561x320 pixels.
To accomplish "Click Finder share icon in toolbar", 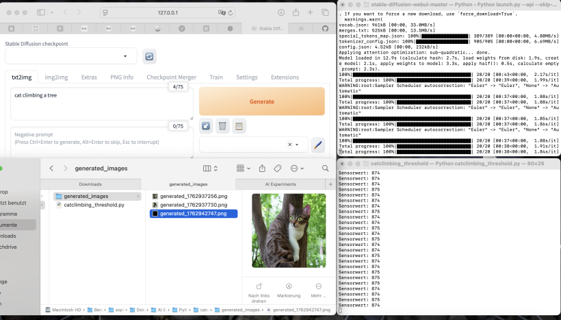I will (x=262, y=168).
